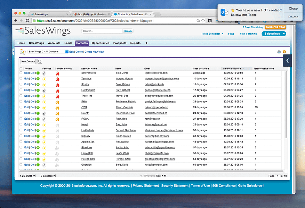Check the Gherqich row checkbox
Screen dimensions: 305x208
21,165
